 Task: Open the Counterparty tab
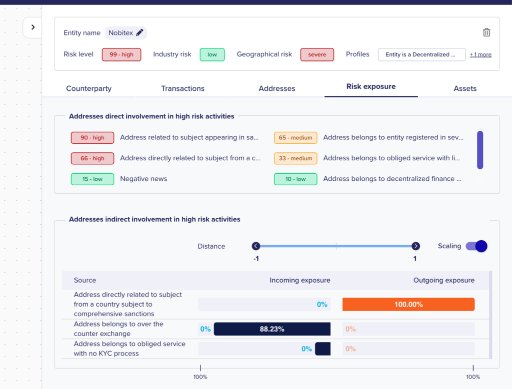(x=89, y=88)
